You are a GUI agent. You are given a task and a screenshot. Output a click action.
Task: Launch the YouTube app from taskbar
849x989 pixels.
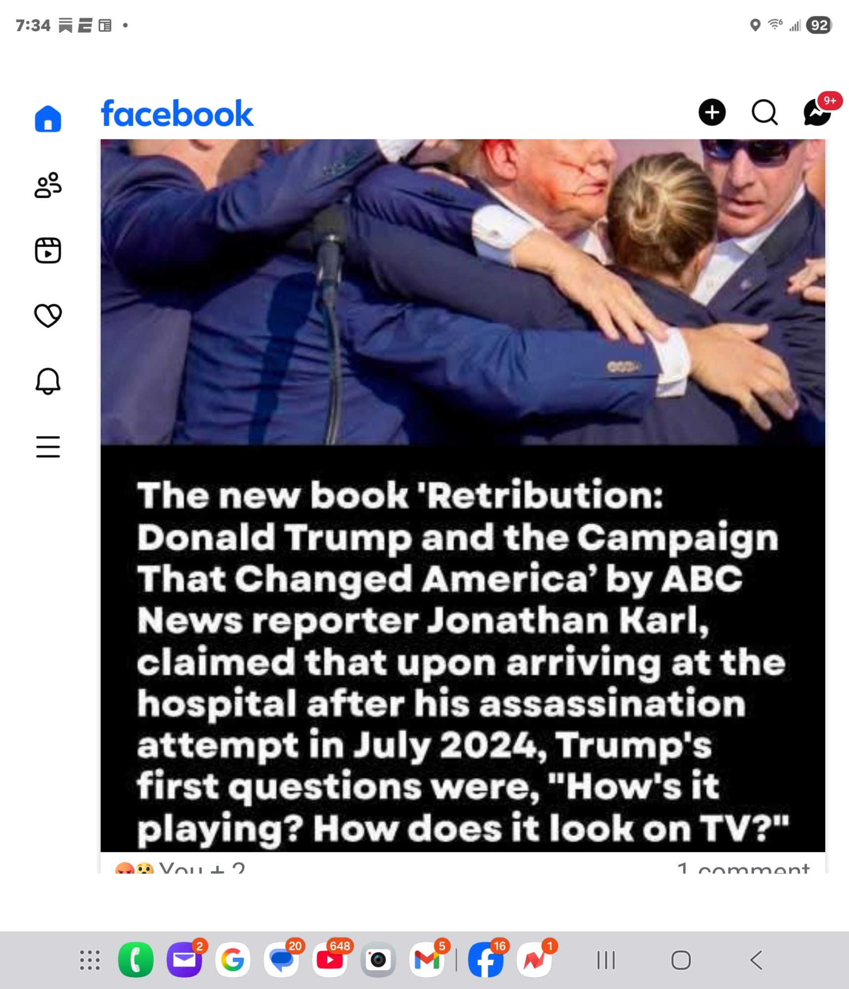click(x=330, y=960)
